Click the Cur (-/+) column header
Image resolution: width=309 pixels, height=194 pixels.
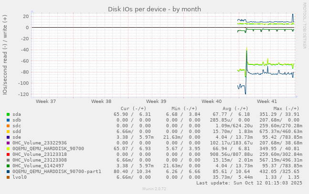pos(133,109)
